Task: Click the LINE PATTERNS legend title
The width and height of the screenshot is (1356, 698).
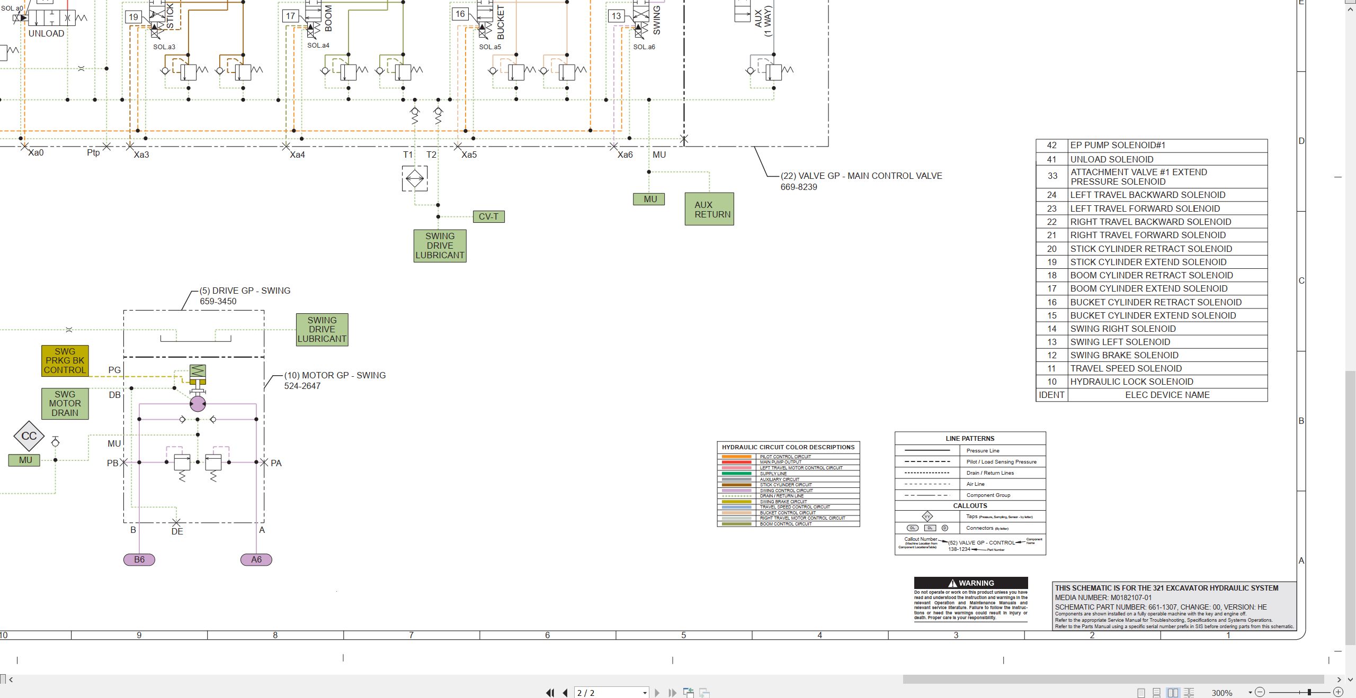Action: pyautogui.click(x=970, y=439)
